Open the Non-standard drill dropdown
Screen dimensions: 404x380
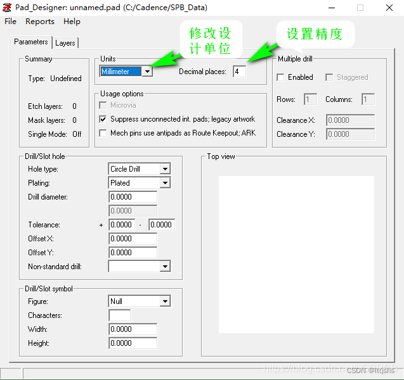[x=165, y=267]
